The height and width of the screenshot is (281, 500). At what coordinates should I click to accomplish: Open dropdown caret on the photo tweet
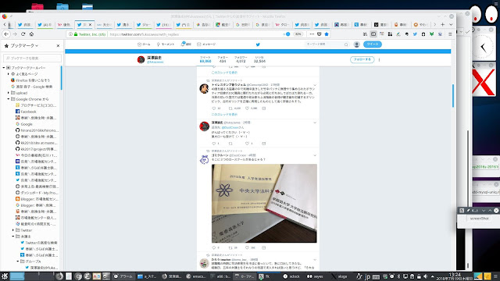click(x=315, y=155)
